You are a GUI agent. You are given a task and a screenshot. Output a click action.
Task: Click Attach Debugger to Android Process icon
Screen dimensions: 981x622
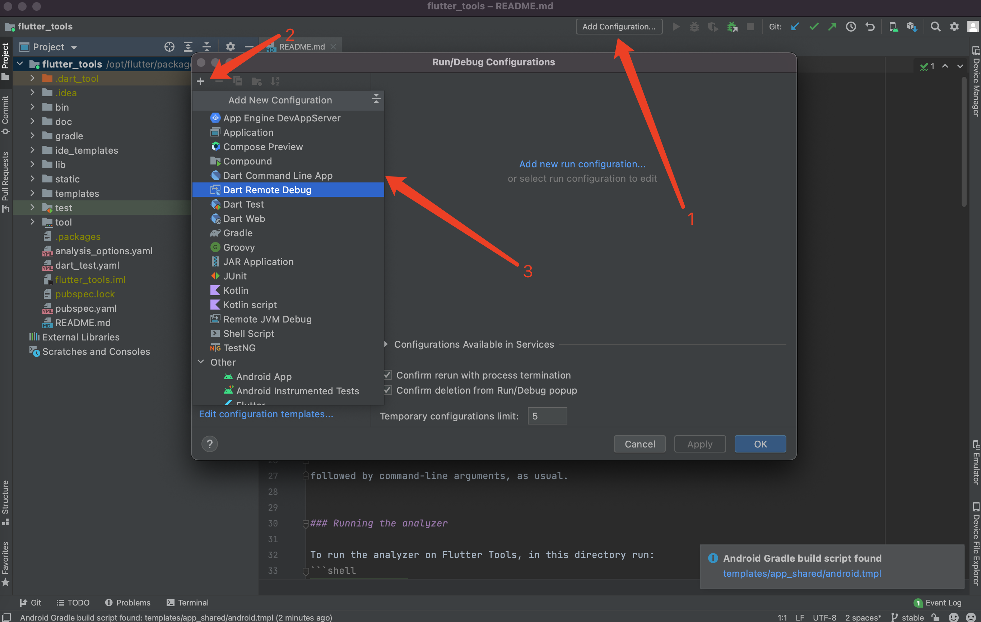point(732,27)
